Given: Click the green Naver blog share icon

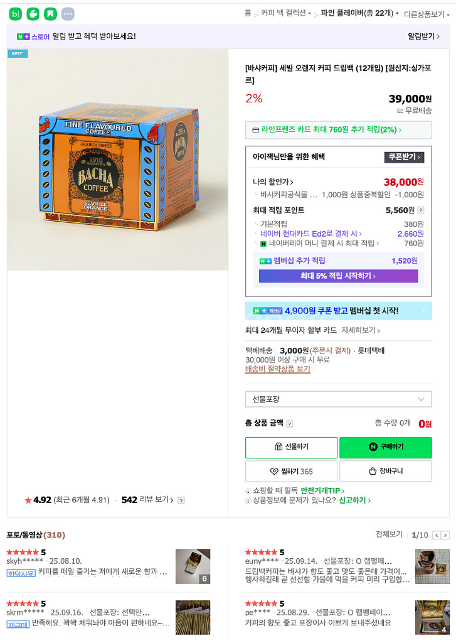Looking at the screenshot, I should [x=16, y=14].
